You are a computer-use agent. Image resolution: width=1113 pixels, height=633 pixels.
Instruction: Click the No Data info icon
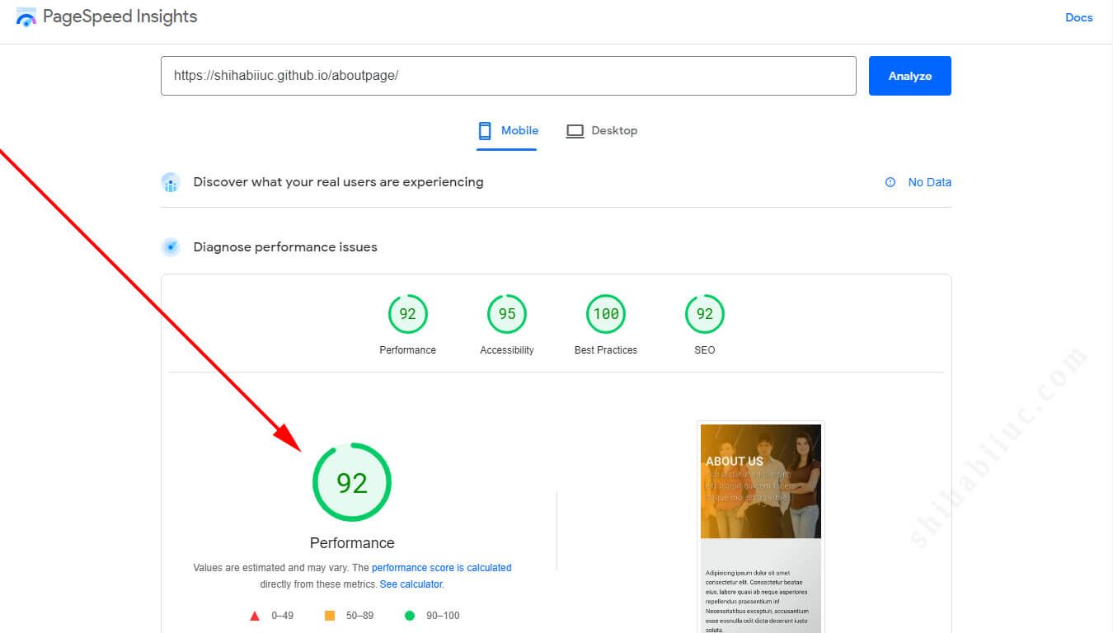click(x=890, y=183)
